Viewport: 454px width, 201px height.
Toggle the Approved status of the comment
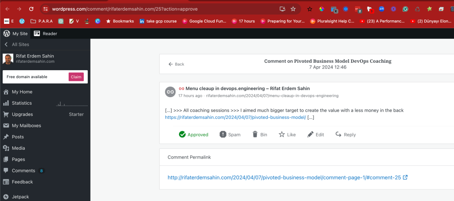tap(193, 134)
